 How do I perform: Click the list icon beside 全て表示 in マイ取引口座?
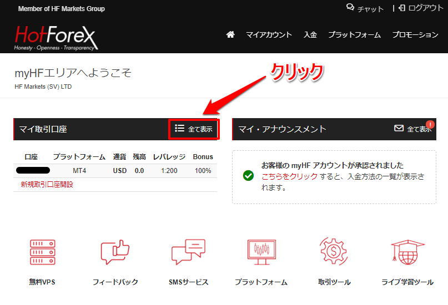tap(179, 128)
